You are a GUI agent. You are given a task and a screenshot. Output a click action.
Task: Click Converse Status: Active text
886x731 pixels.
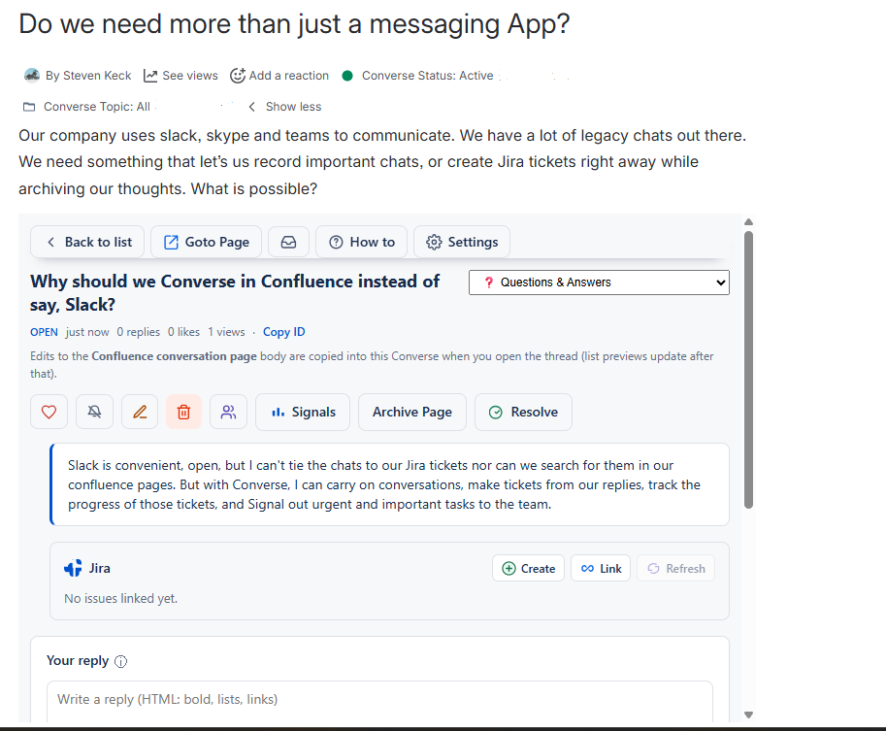coord(428,76)
